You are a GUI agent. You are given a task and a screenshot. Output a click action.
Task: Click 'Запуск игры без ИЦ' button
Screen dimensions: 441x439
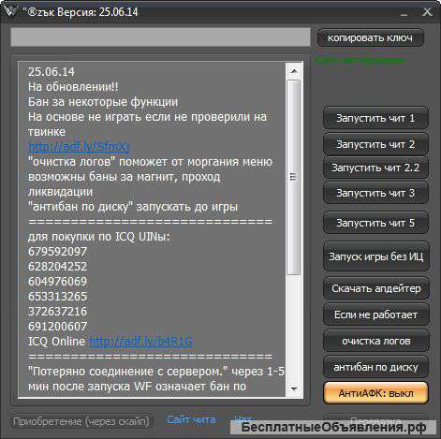[x=375, y=256]
